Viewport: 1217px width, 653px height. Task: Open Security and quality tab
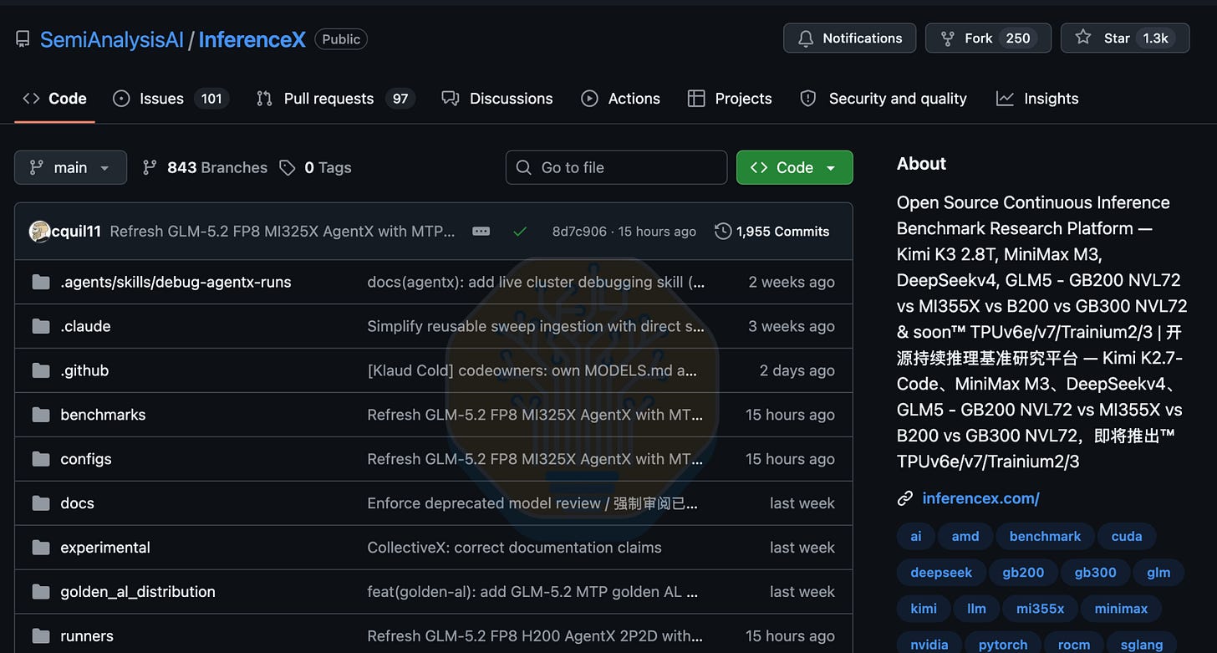pyautogui.click(x=885, y=99)
